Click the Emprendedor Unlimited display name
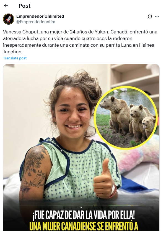The width and height of the screenshot is (161, 231). (40, 16)
